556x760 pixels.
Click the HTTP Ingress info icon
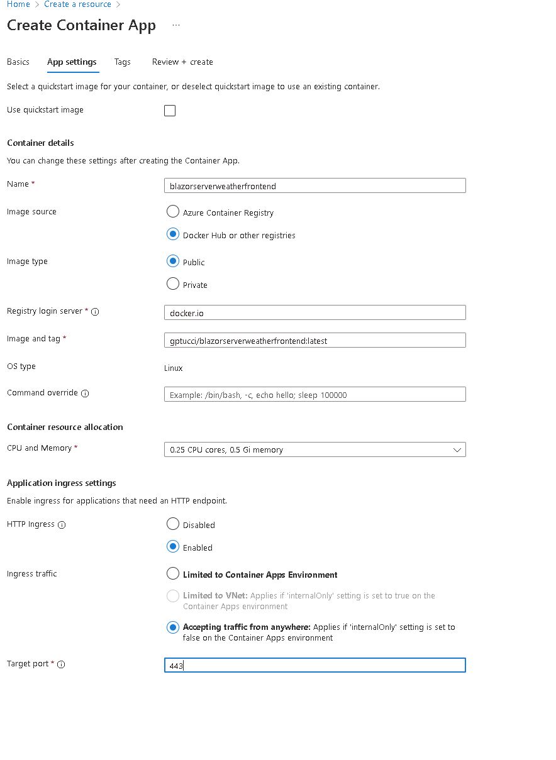pyautogui.click(x=62, y=525)
